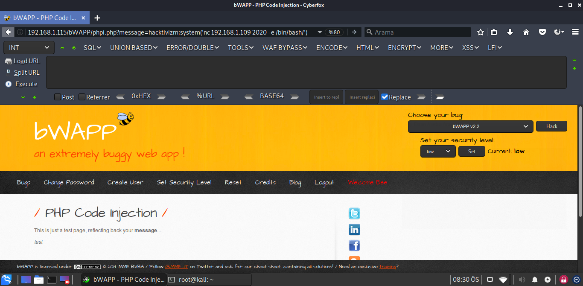
Task: Expand the LFI menu
Action: (x=495, y=48)
